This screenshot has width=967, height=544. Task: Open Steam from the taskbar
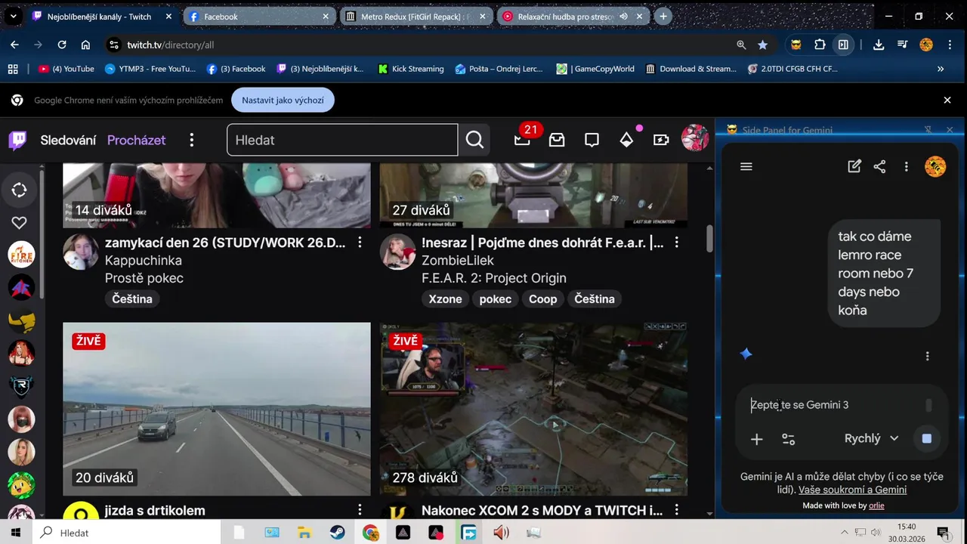(x=337, y=533)
